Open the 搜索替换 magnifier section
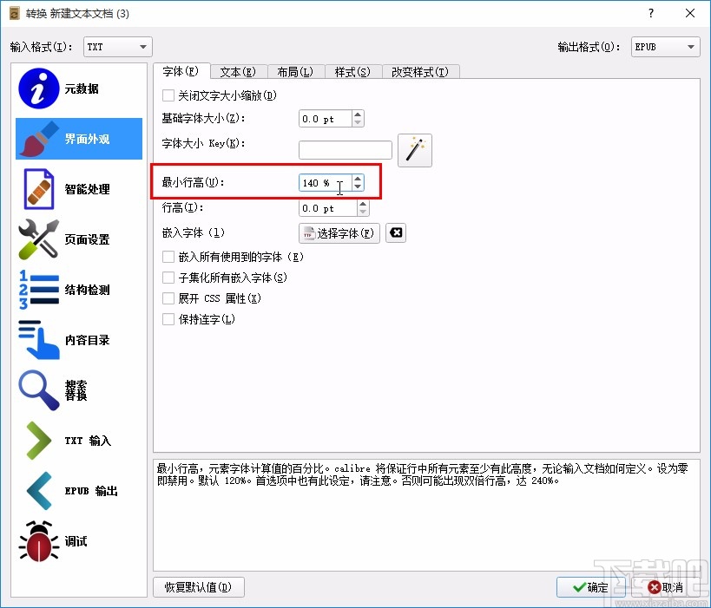 [79, 390]
